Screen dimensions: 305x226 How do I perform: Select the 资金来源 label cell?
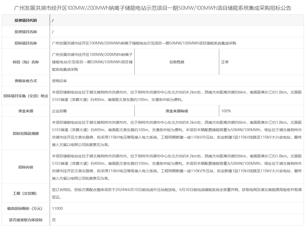click(x=26, y=111)
